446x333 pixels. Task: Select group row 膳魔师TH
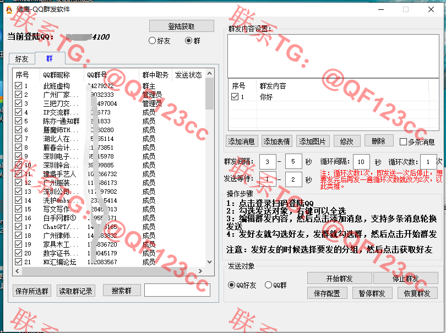[110, 130]
